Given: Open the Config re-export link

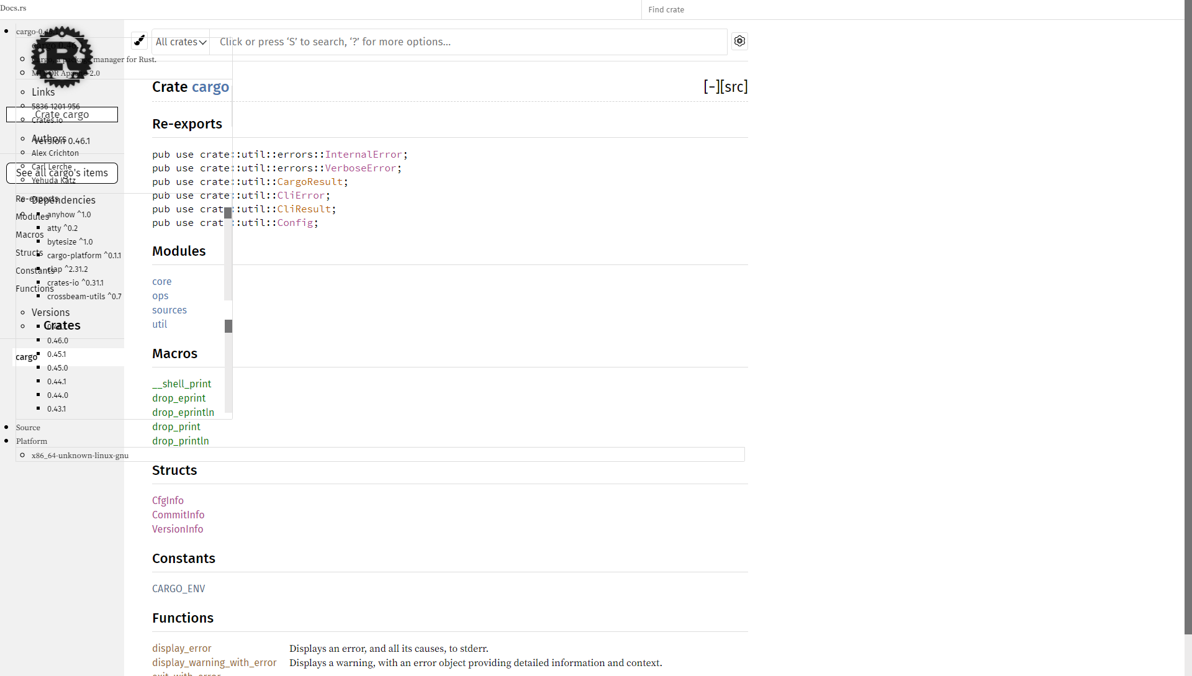Looking at the screenshot, I should [295, 222].
